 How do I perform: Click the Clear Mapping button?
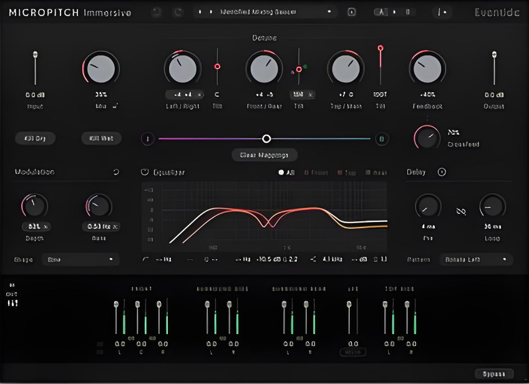coord(264,155)
